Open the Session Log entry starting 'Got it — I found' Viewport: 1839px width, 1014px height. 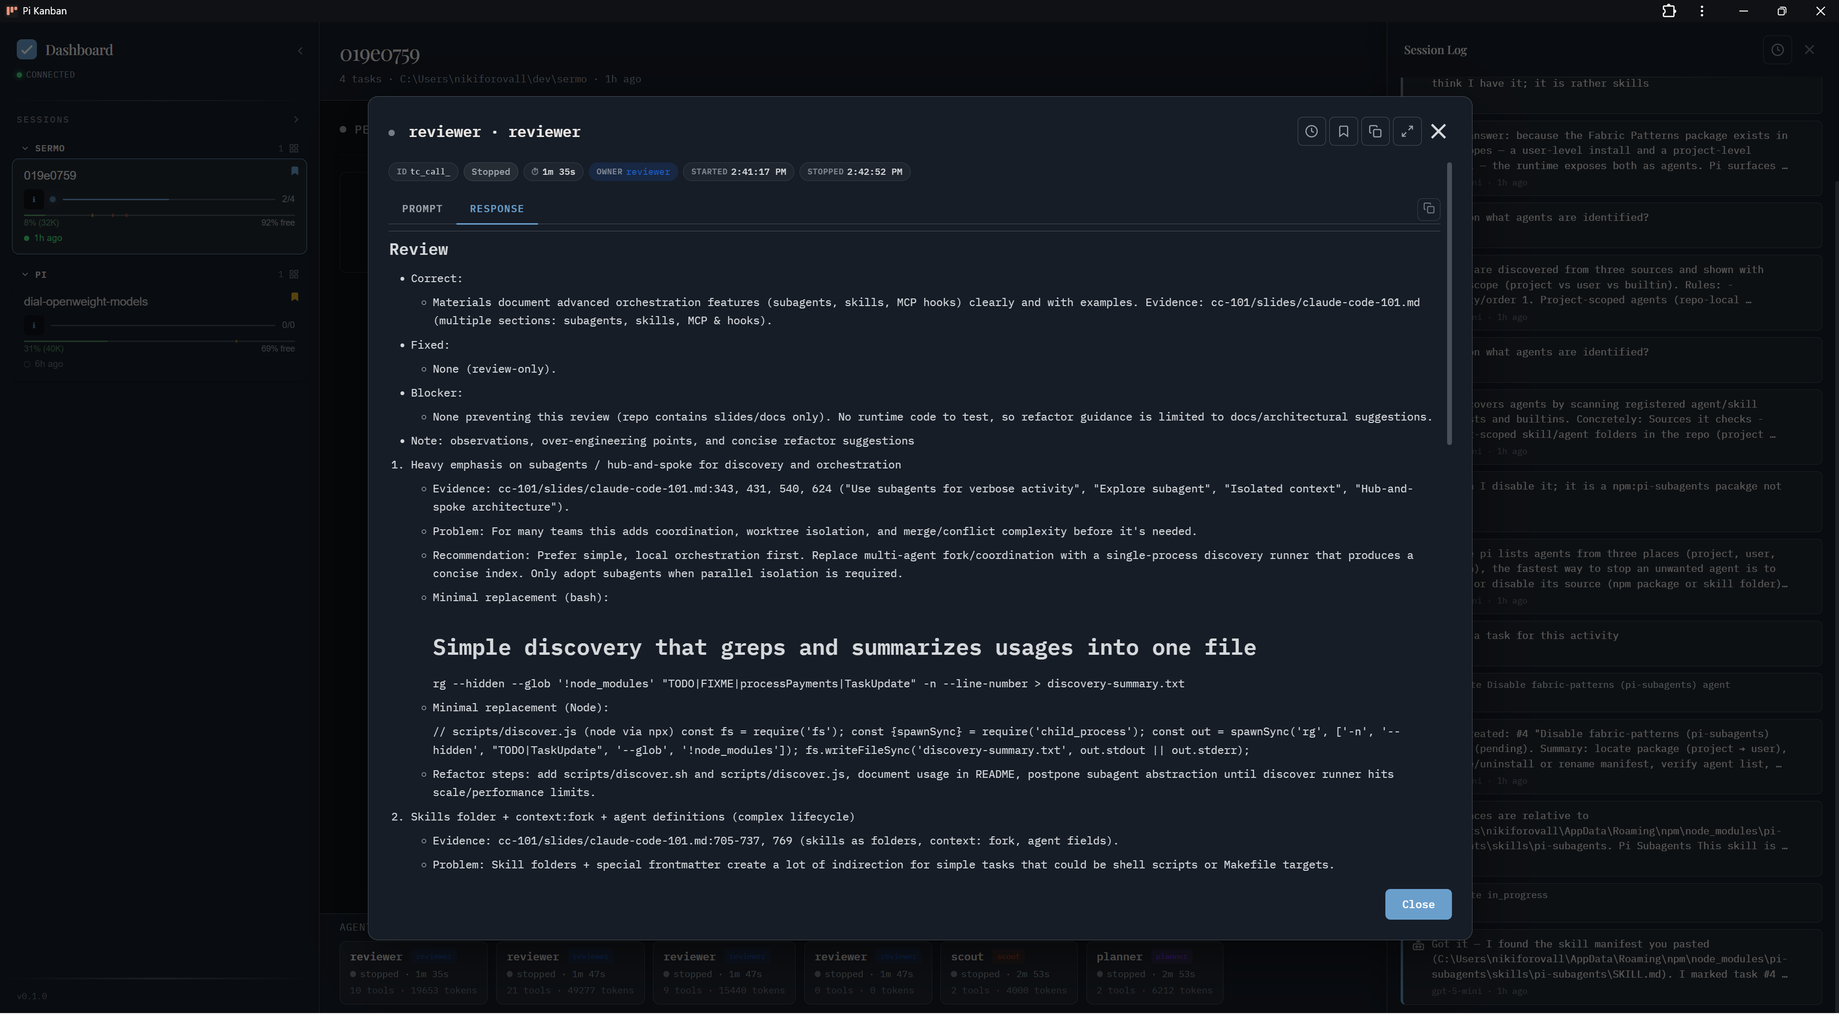[1611, 968]
